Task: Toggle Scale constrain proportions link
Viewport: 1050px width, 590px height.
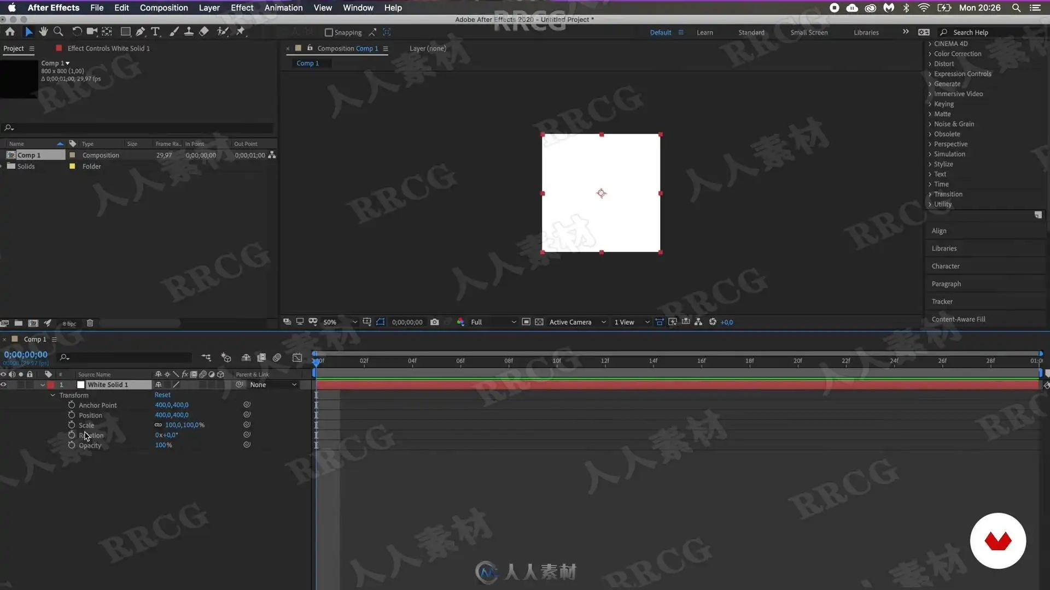Action: (x=158, y=425)
